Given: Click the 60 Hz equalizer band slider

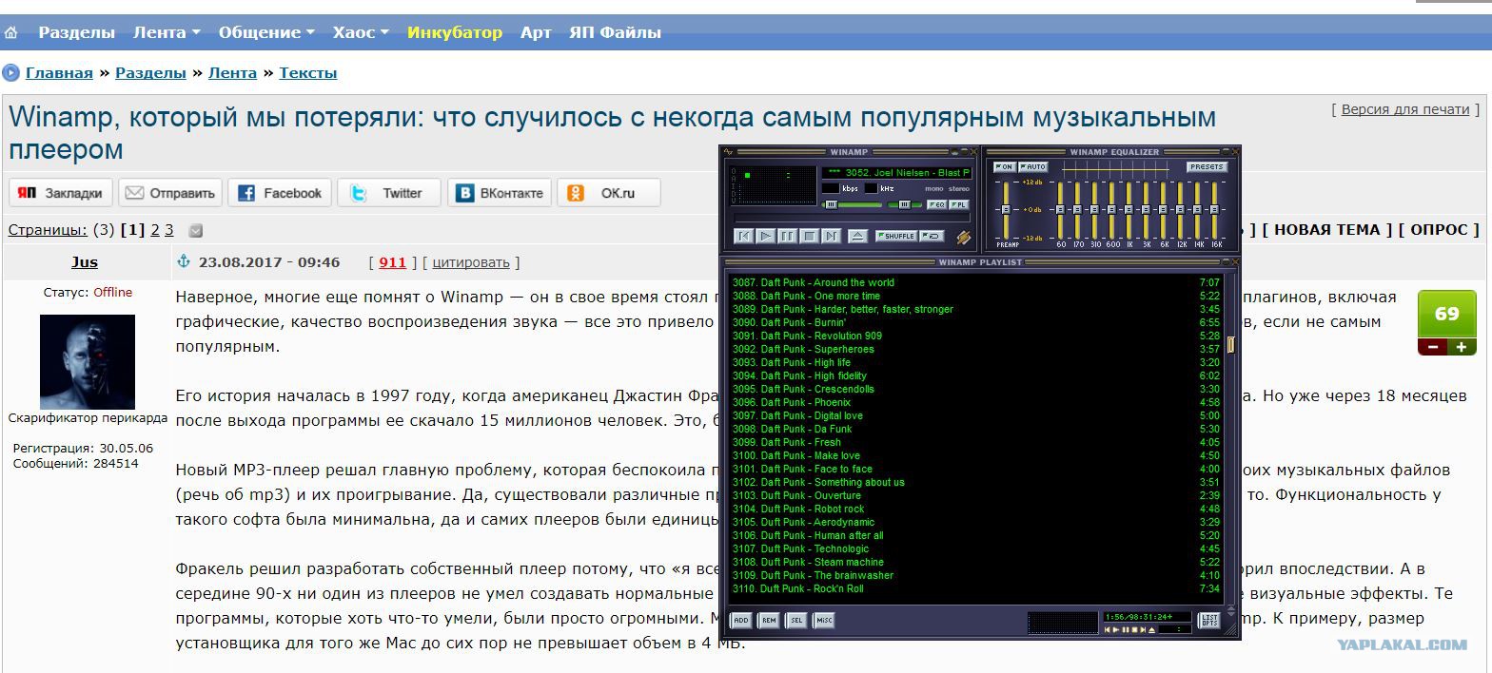Looking at the screenshot, I should pos(1060,210).
